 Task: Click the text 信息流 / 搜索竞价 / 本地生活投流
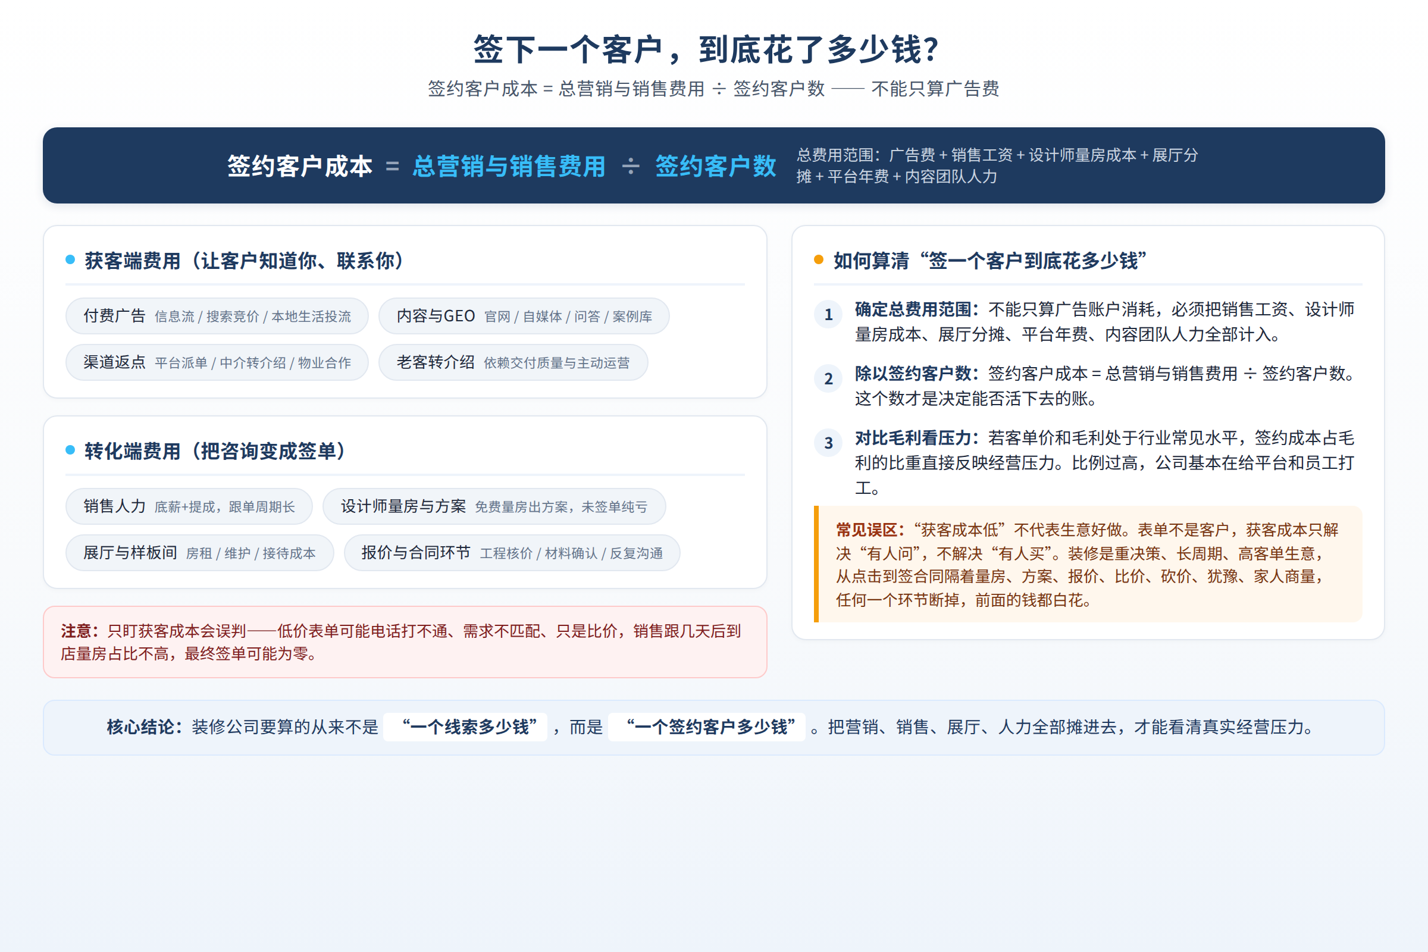point(252,317)
